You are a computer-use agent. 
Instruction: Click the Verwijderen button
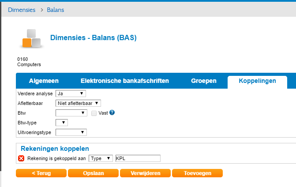pos(146,173)
